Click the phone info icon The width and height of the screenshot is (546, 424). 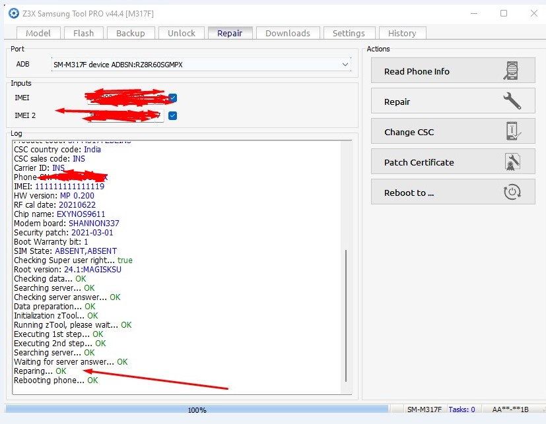(511, 71)
